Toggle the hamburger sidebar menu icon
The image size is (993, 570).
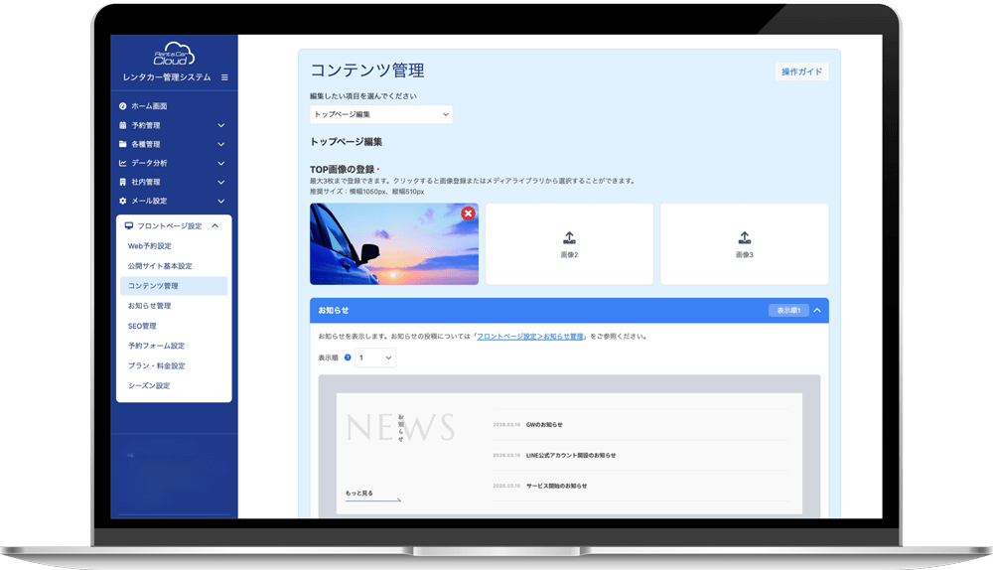coord(224,77)
